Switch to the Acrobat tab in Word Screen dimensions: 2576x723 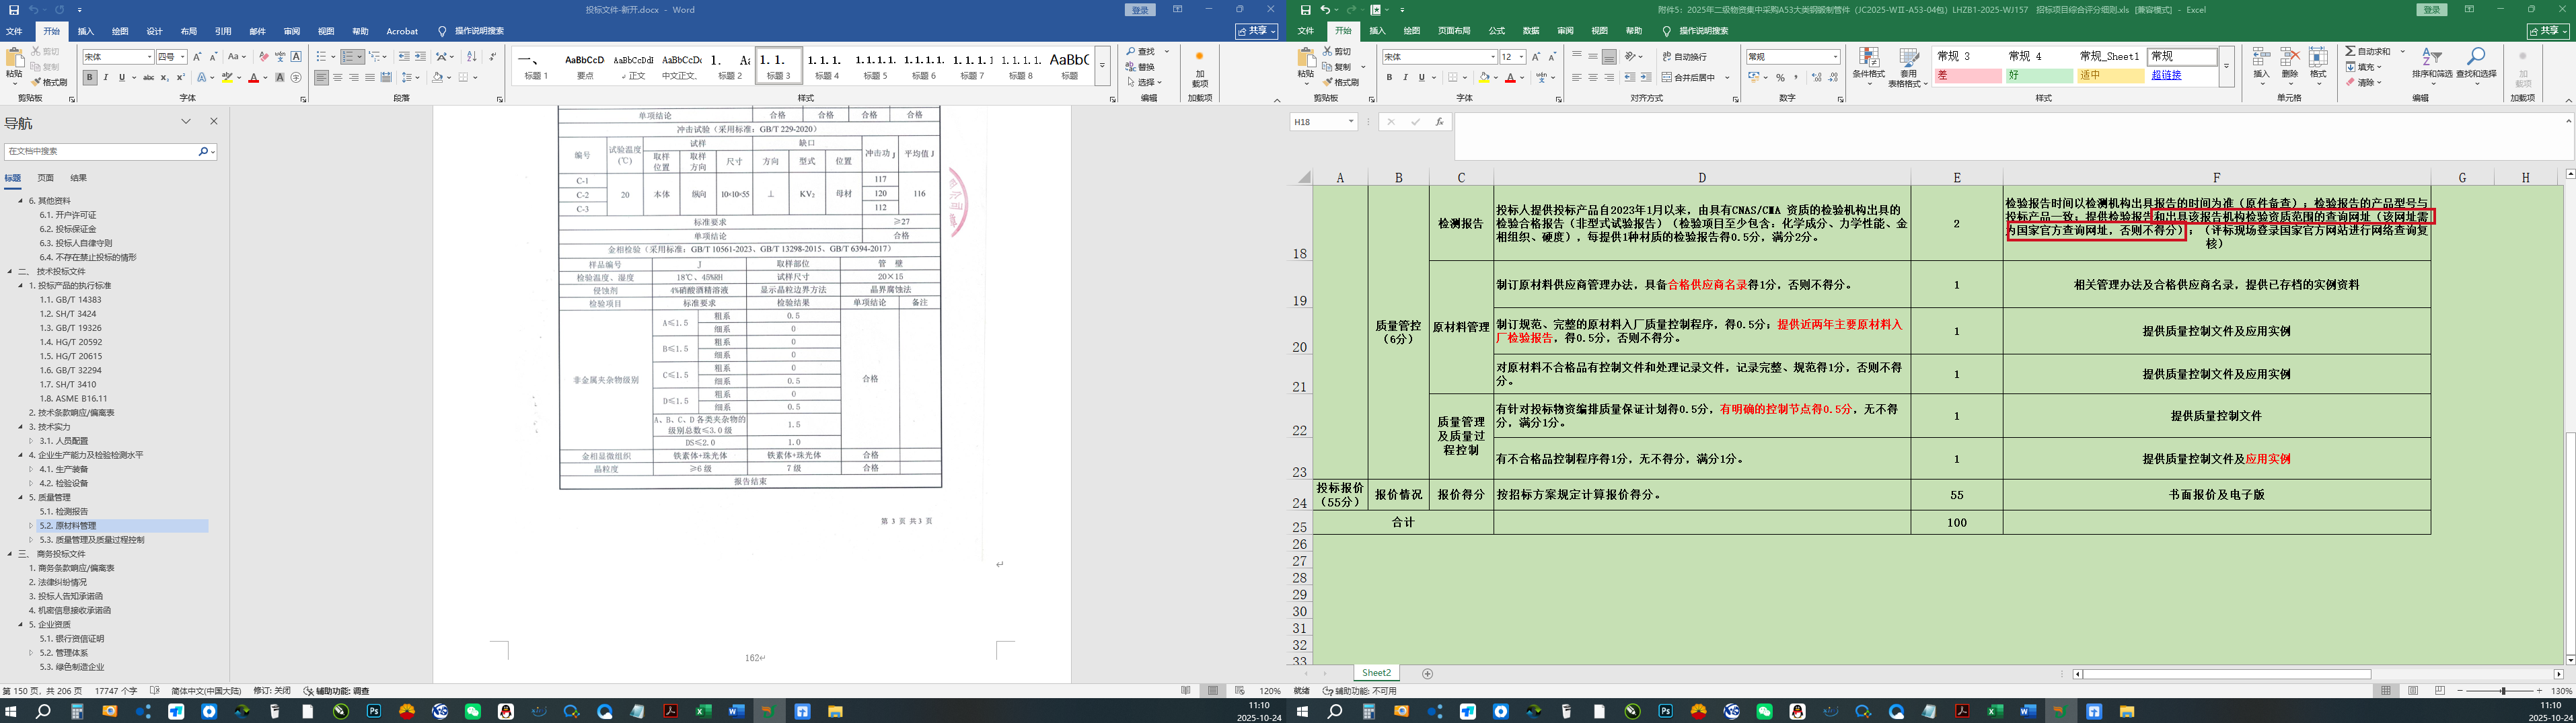click(402, 31)
